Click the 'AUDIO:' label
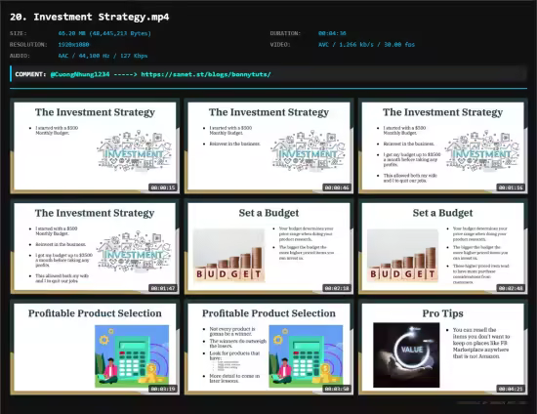This screenshot has width=537, height=414. [20, 56]
